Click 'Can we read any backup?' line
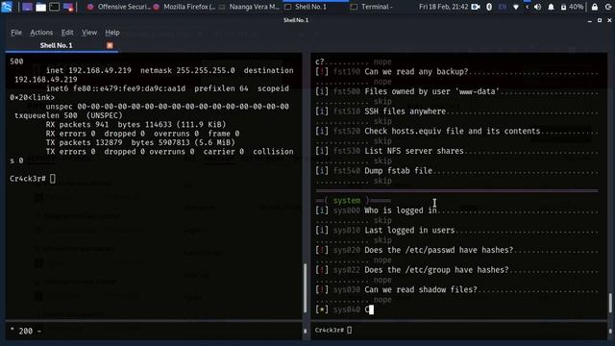Image resolution: width=615 pixels, height=346 pixels. click(457, 72)
